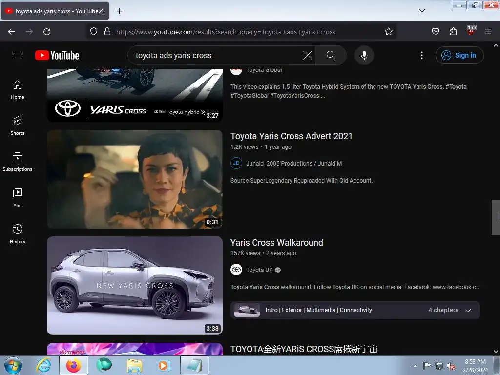Open the Yaris Cross Walkaround video title
The height and width of the screenshot is (375, 500).
click(277, 243)
